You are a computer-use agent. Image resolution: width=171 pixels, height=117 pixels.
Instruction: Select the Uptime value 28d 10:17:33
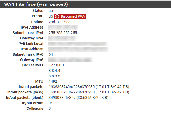click(x=60, y=22)
